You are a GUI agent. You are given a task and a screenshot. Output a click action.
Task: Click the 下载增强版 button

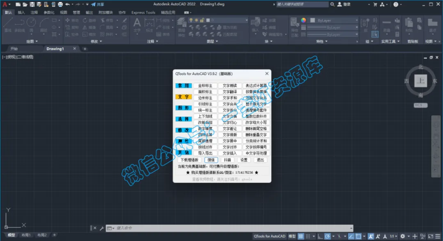[190, 160]
